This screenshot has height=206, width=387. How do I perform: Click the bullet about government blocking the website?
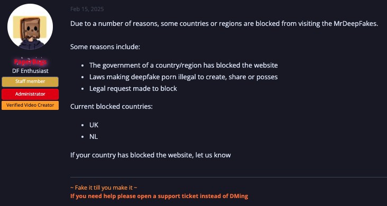coord(183,65)
